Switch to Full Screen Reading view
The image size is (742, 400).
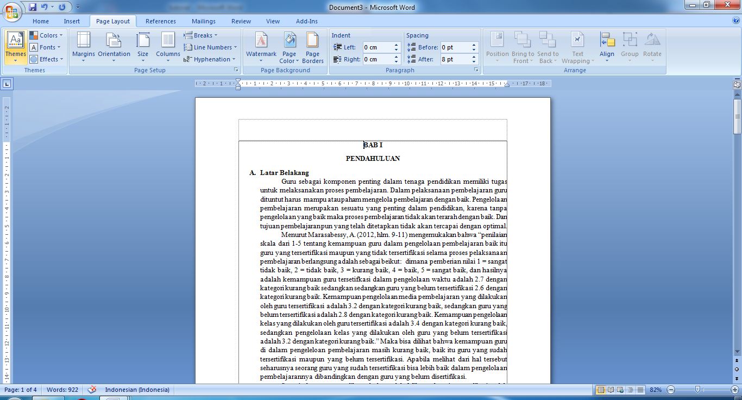tap(611, 390)
